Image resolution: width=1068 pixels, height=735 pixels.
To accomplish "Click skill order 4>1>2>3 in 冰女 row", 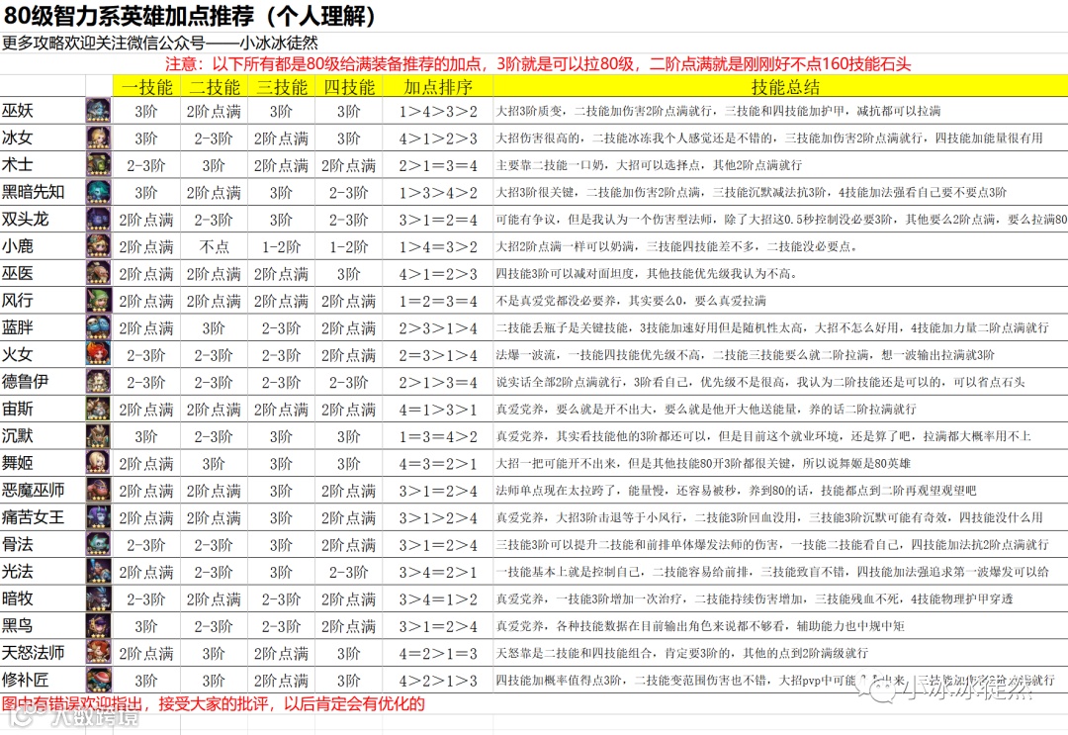I will tap(438, 138).
